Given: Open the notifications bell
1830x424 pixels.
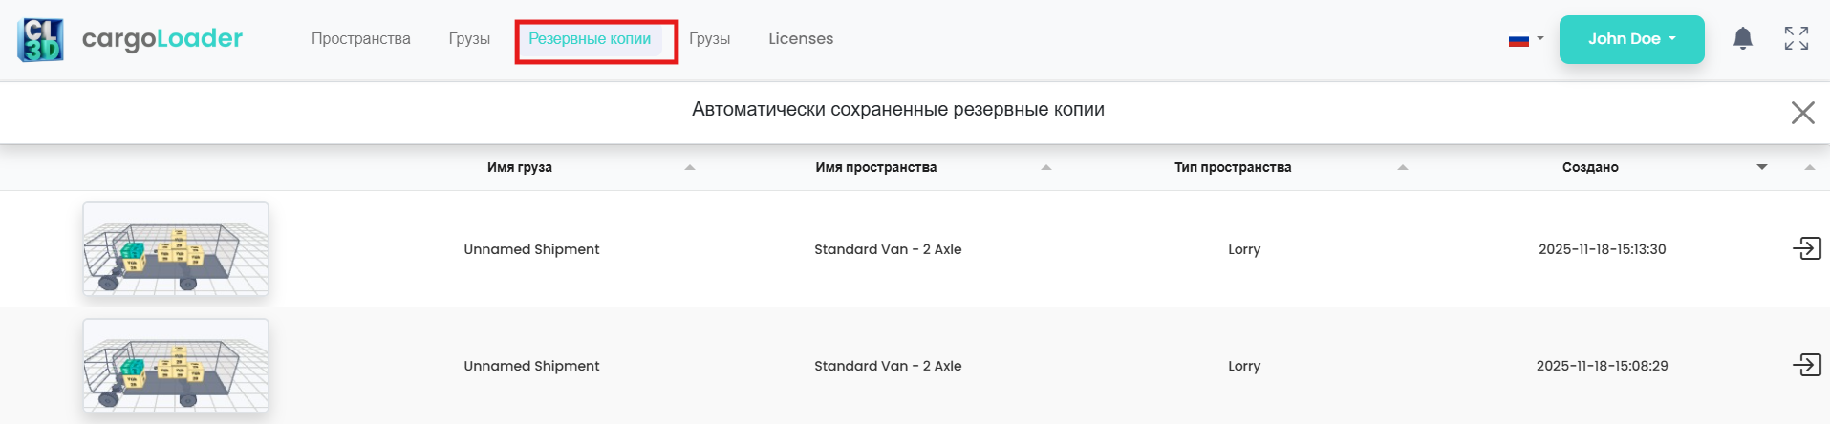Looking at the screenshot, I should pos(1742,38).
